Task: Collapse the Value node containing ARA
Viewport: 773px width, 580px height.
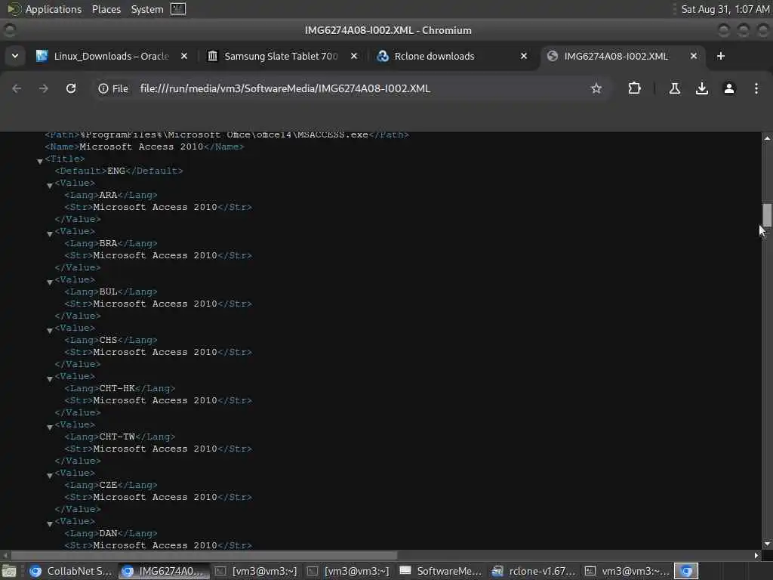Action: pyautogui.click(x=50, y=185)
